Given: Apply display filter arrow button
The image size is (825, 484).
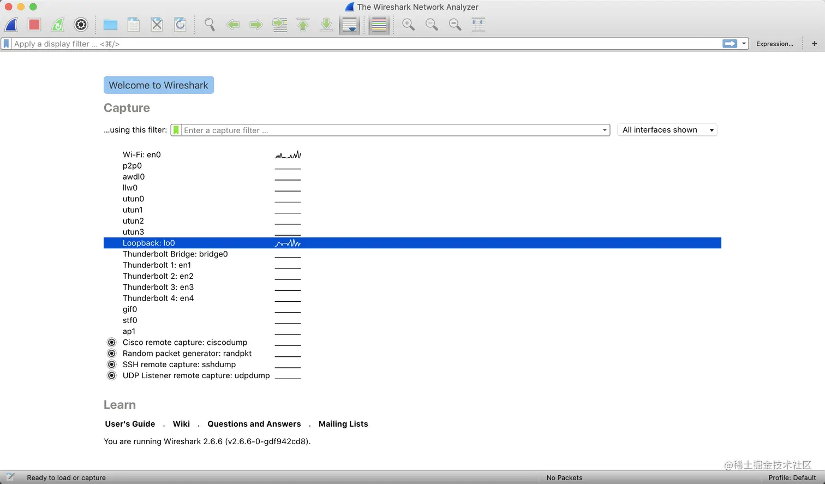Looking at the screenshot, I should [730, 44].
